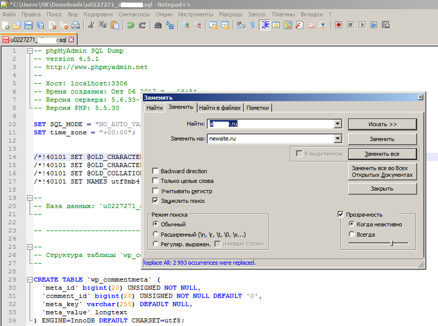Select 'Всегда' transparency option

(351, 234)
